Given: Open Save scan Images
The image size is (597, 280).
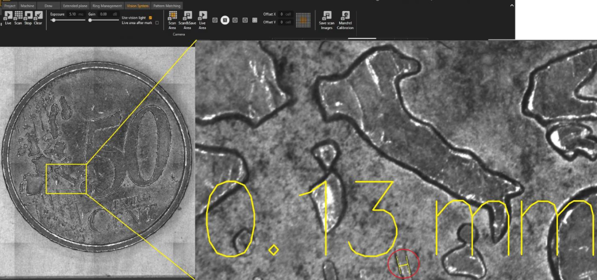Looking at the screenshot, I should [x=326, y=15].
